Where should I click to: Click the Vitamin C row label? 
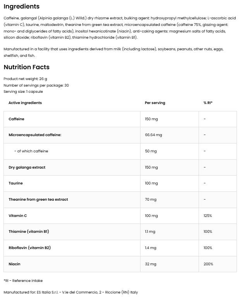coord(18,215)
